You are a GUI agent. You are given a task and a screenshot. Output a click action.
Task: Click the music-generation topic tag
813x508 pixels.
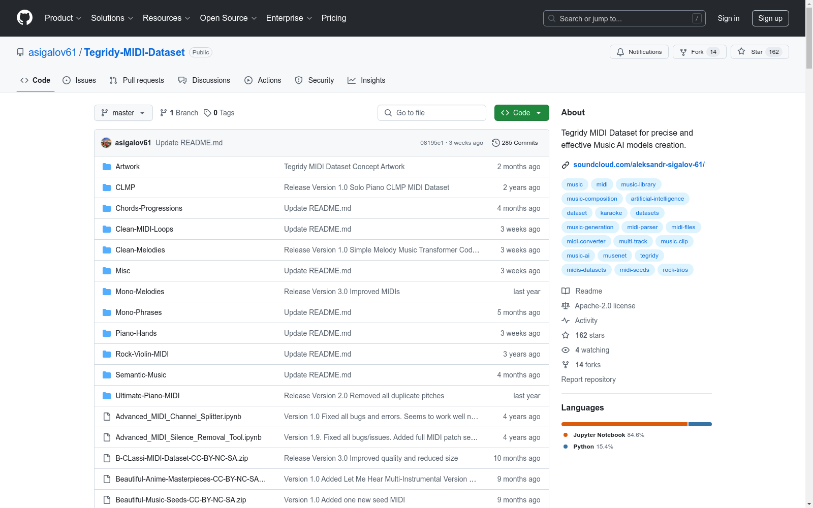pos(590,227)
